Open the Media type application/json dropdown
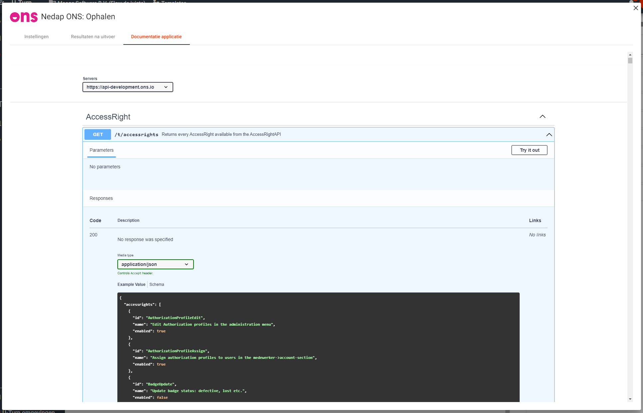Screen dimensions: 643x413 [155, 264]
